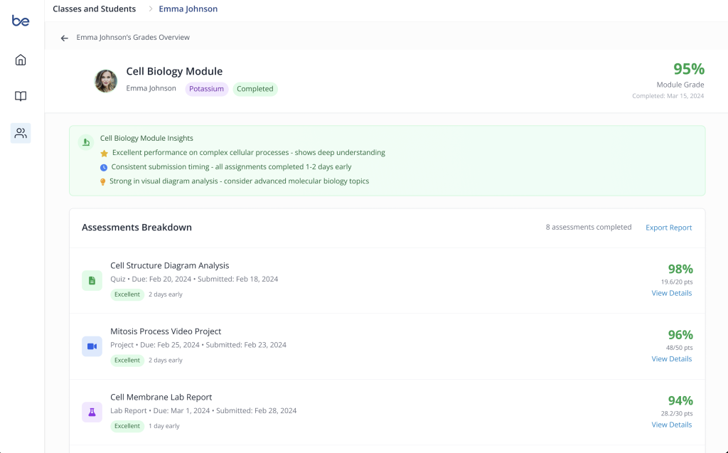Click the microscope insights icon
Screen dimensions: 728x453
pyautogui.click(x=86, y=142)
